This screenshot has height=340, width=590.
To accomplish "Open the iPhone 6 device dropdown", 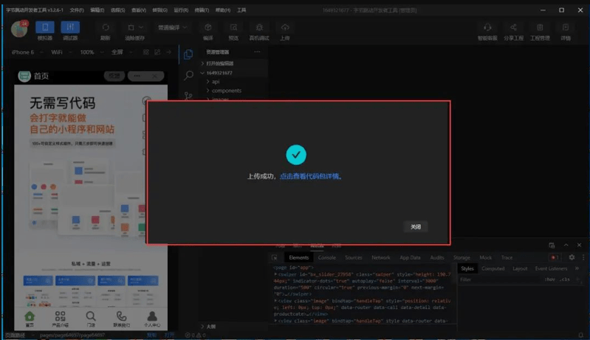I will click(26, 52).
